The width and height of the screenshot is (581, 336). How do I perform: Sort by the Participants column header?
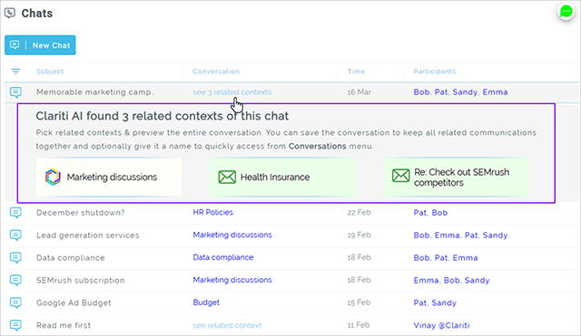point(435,72)
